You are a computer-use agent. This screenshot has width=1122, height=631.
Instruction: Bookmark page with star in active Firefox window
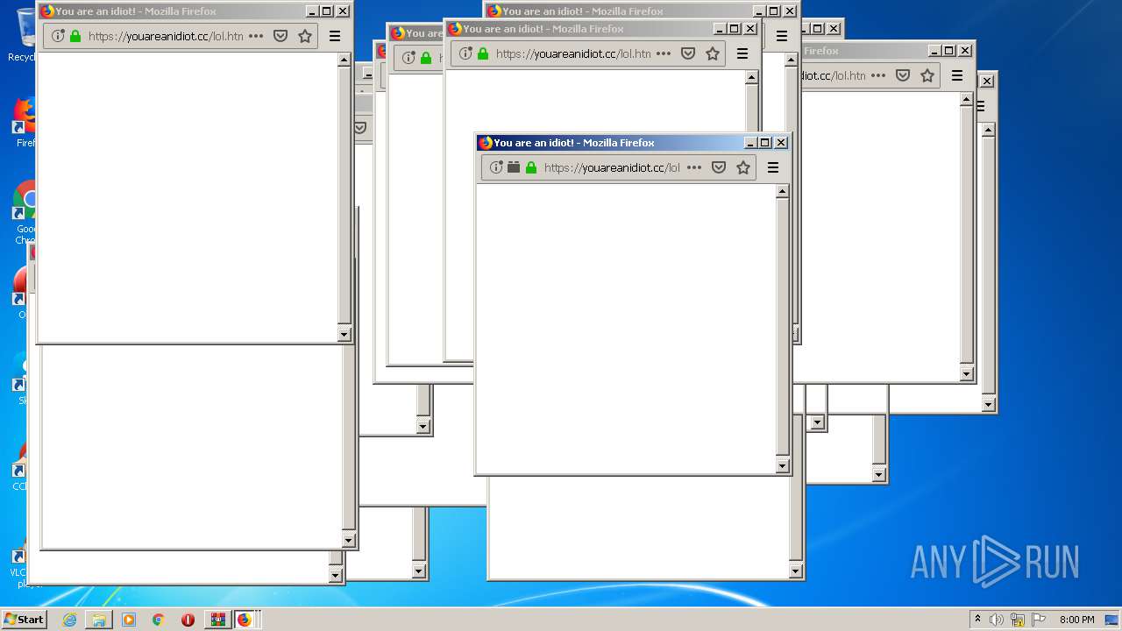(x=743, y=167)
